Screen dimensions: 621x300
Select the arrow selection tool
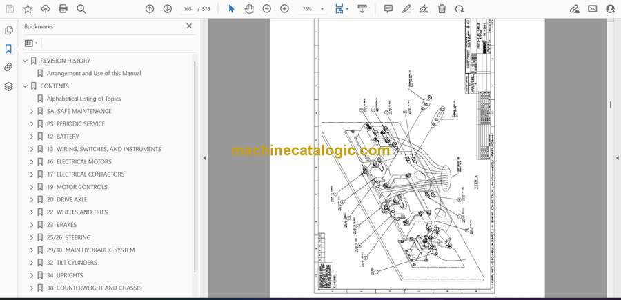pyautogui.click(x=232, y=9)
